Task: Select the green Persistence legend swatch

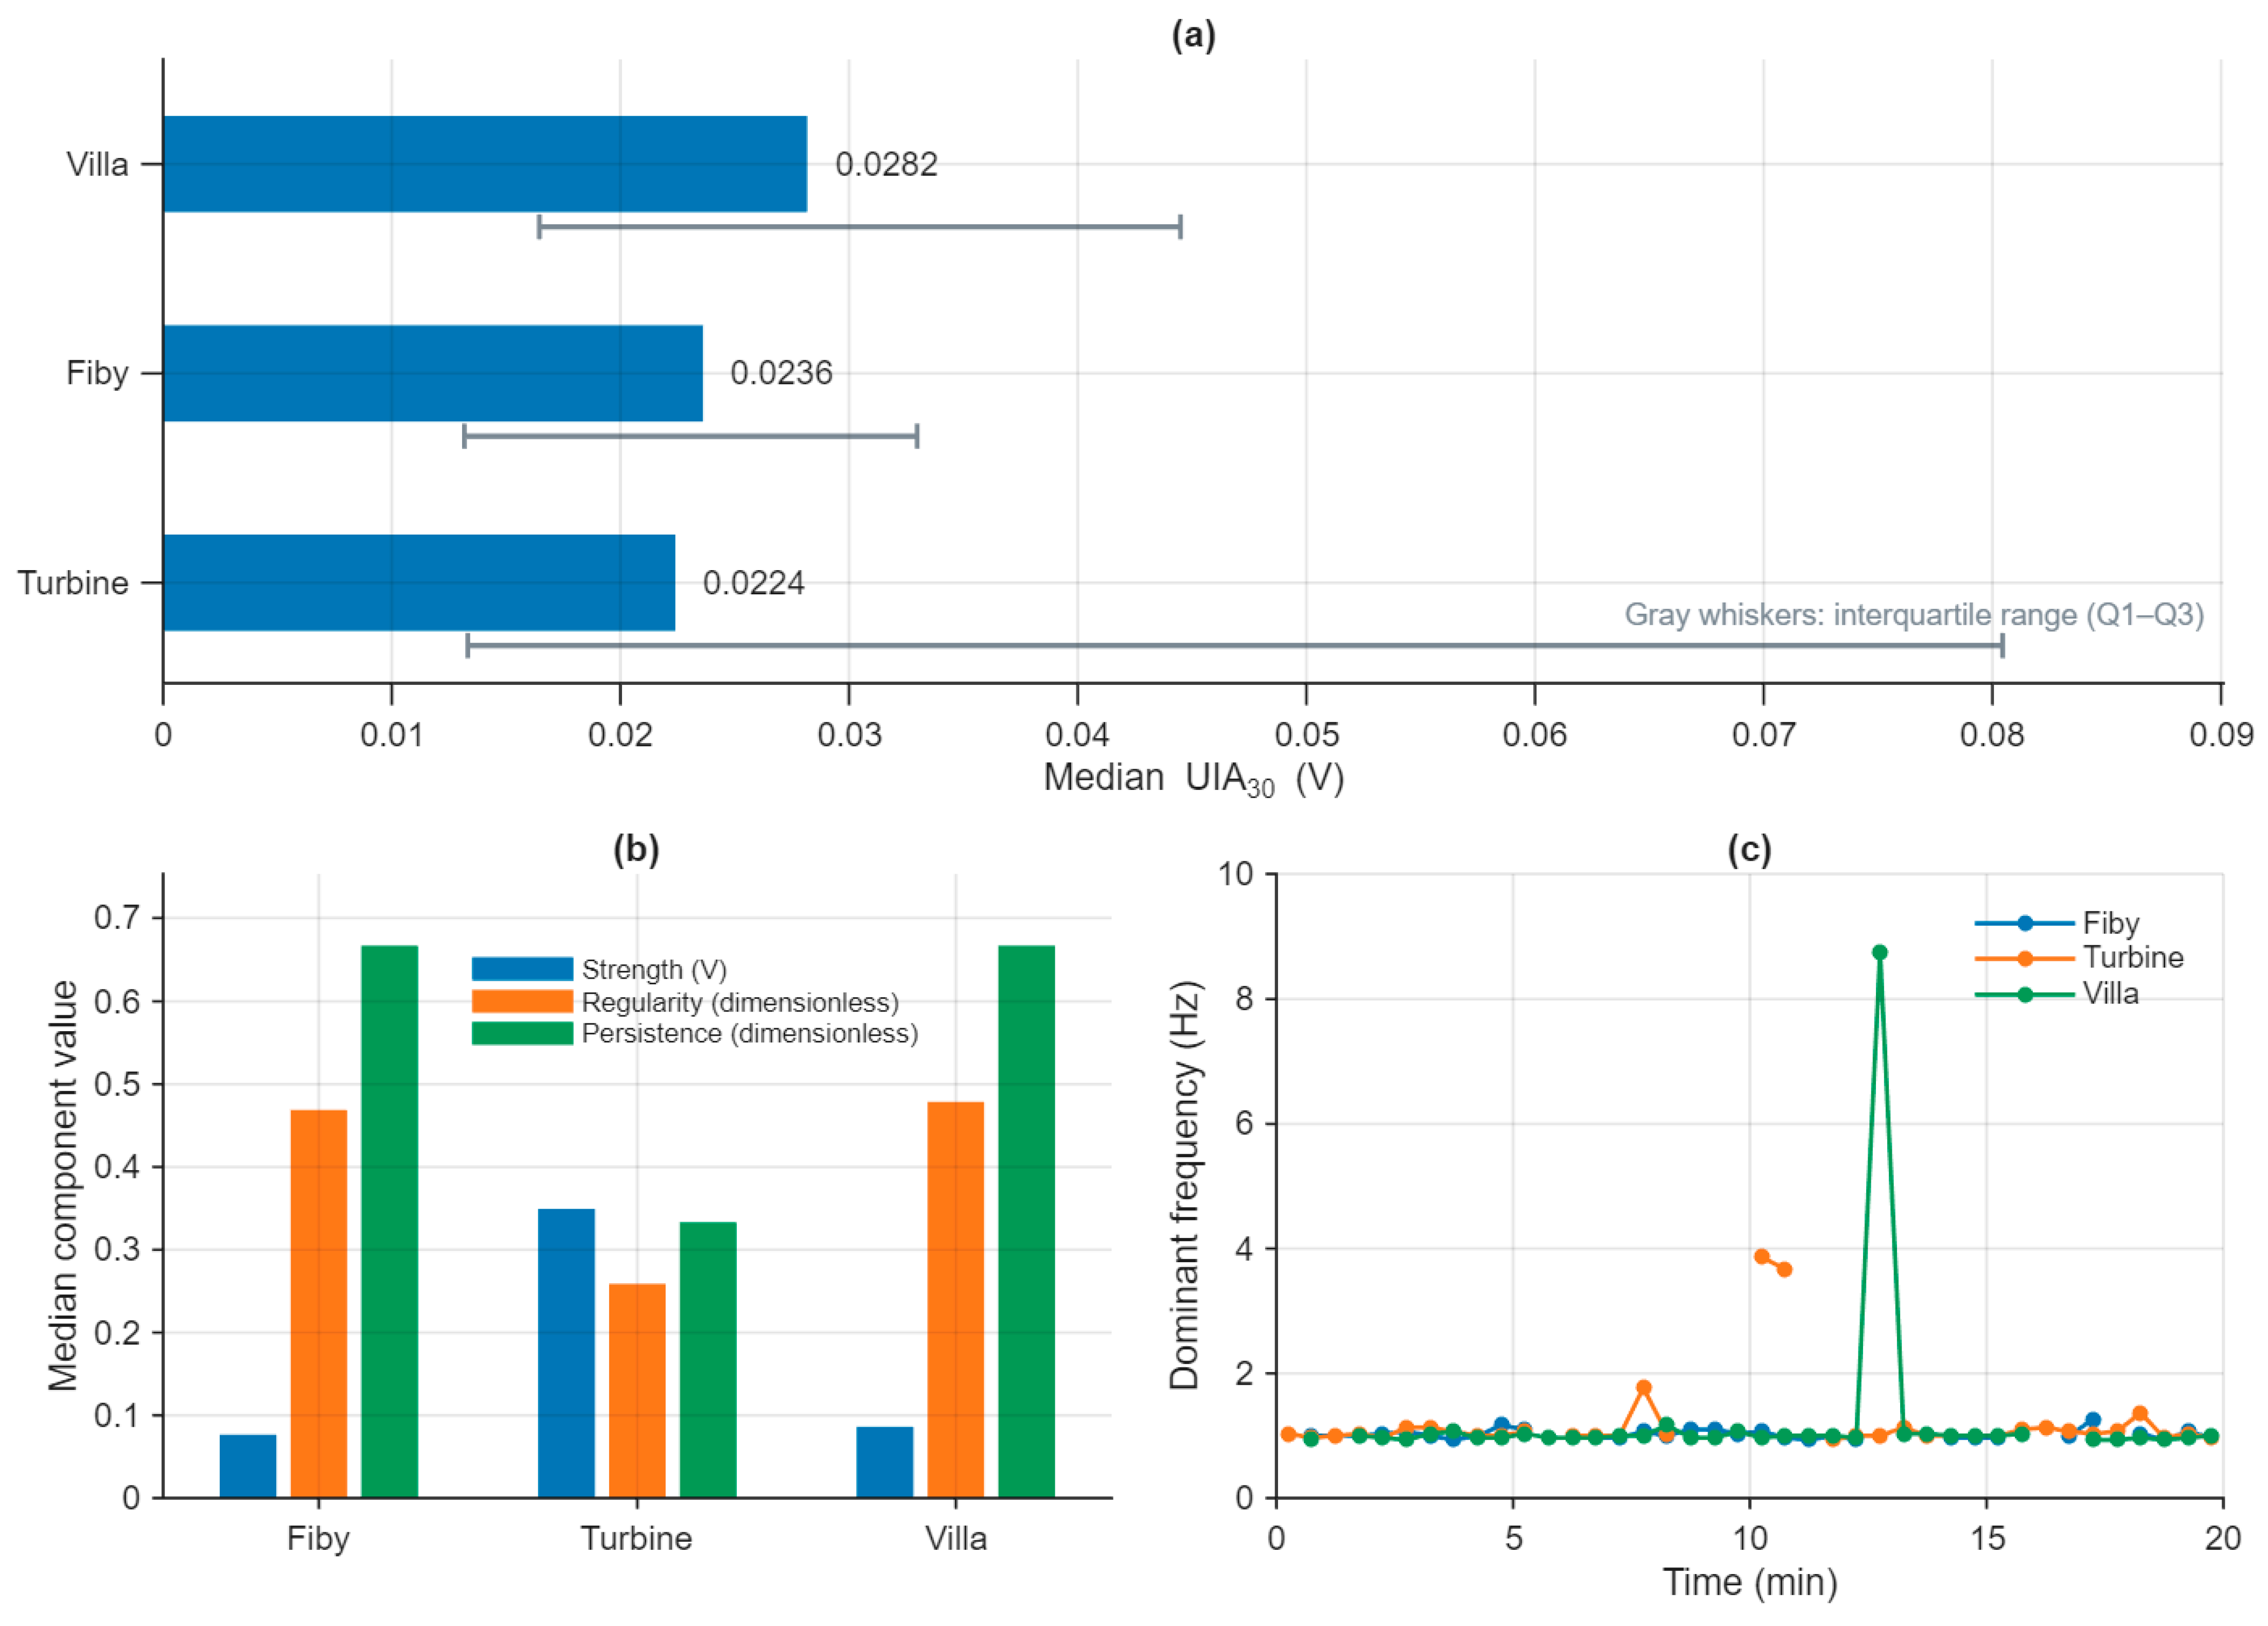Action: coord(522,1033)
